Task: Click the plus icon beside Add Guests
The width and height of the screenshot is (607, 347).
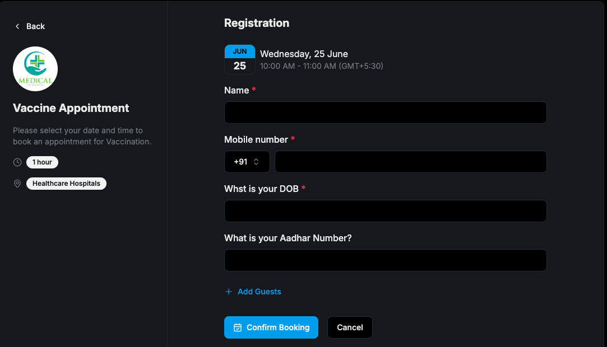Action: (x=229, y=292)
